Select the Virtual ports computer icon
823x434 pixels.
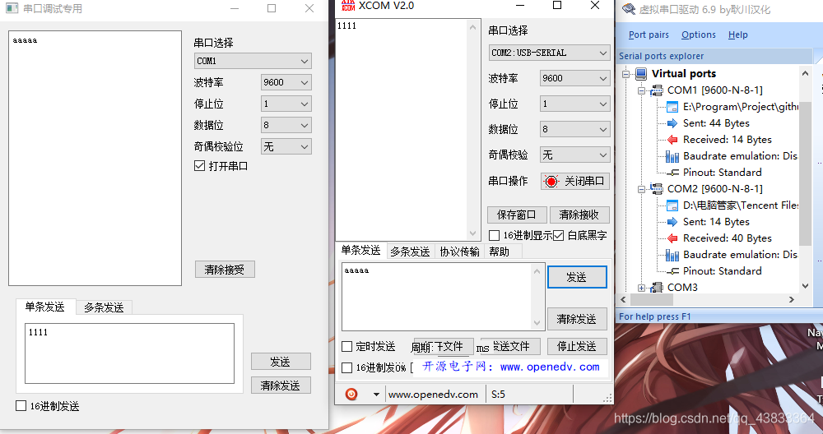(x=641, y=73)
